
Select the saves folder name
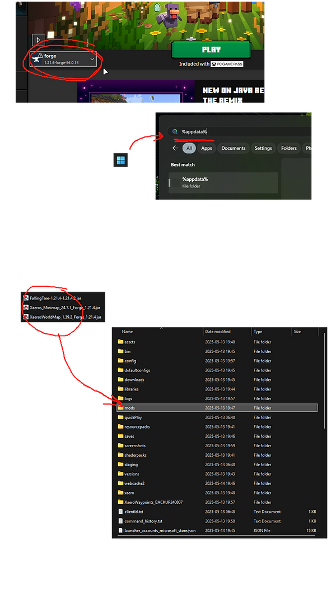129,436
